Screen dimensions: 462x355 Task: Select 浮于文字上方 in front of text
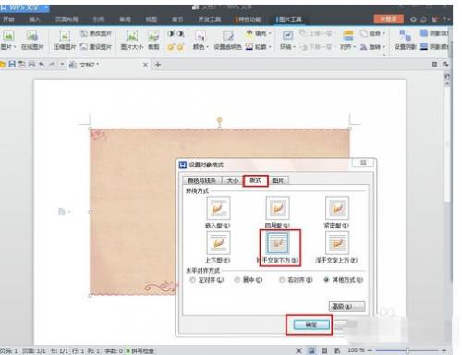[337, 248]
